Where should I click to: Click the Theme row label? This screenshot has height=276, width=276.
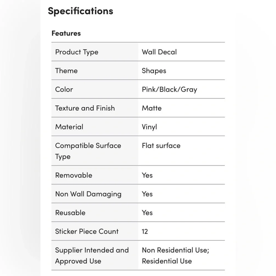[66, 71]
